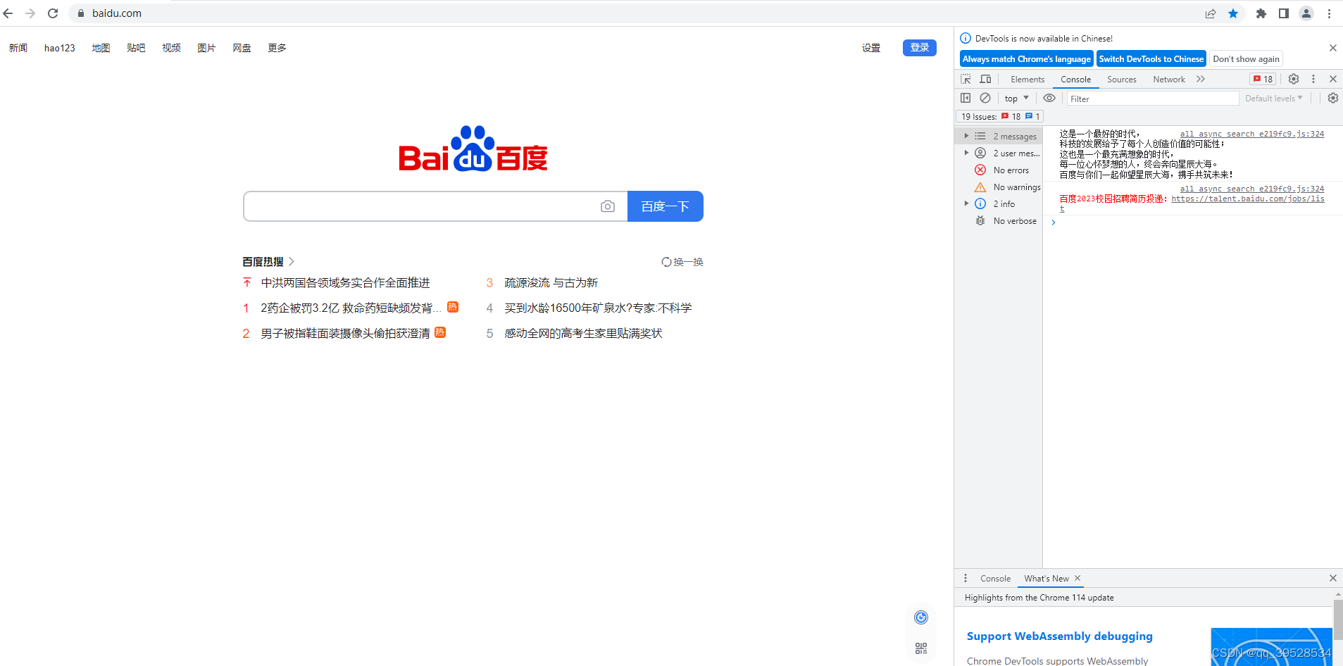Click the camera image search icon
This screenshot has width=1343, height=666.
[x=608, y=206]
